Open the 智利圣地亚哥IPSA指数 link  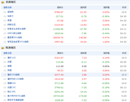tap(18, 42)
